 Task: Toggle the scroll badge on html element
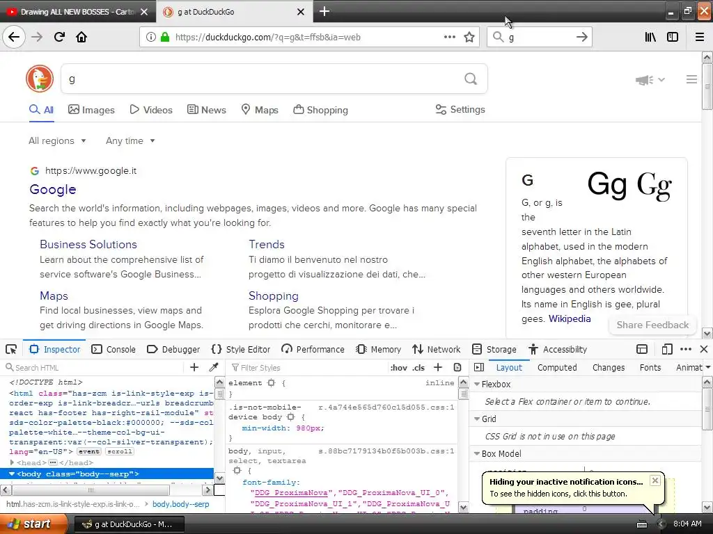(120, 451)
